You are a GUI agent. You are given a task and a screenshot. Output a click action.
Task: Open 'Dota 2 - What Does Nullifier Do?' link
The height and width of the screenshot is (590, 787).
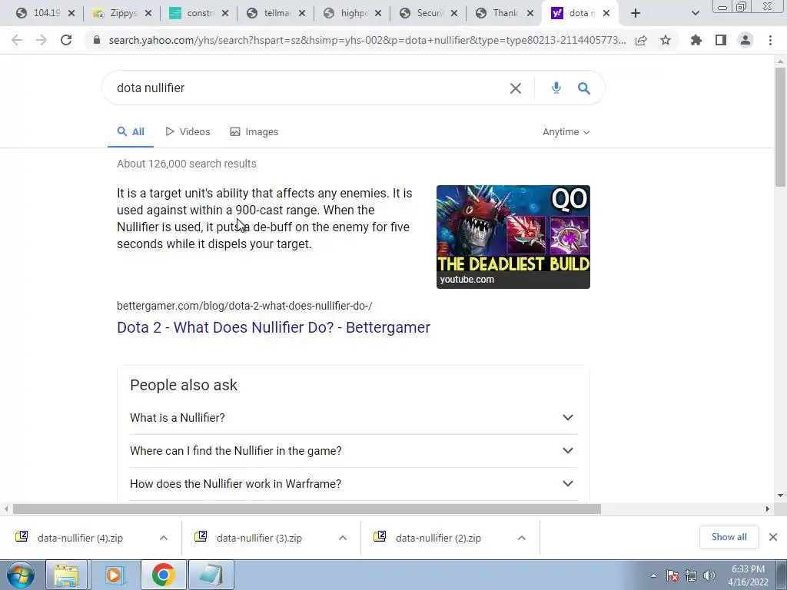(x=274, y=327)
